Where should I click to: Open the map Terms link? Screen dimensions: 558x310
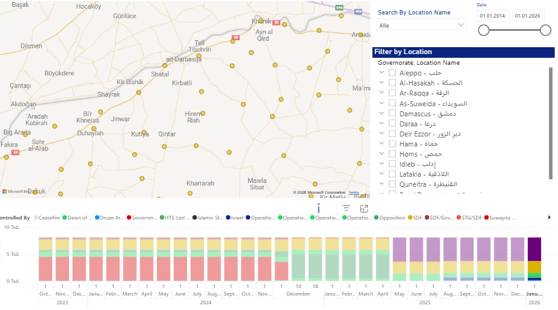click(x=354, y=192)
